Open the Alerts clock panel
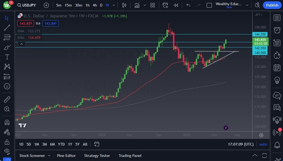 [277, 30]
